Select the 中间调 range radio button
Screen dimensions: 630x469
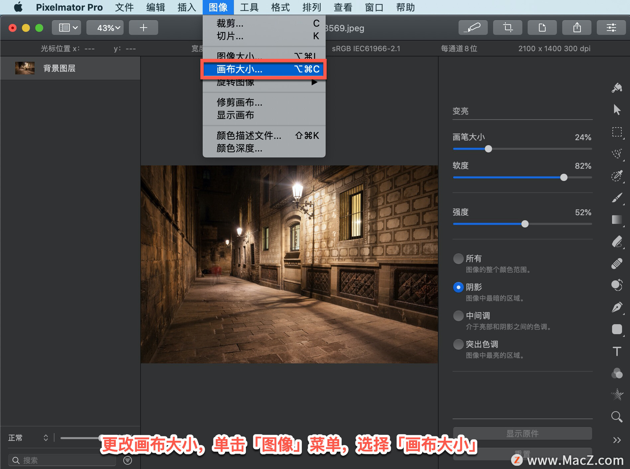pyautogui.click(x=458, y=316)
